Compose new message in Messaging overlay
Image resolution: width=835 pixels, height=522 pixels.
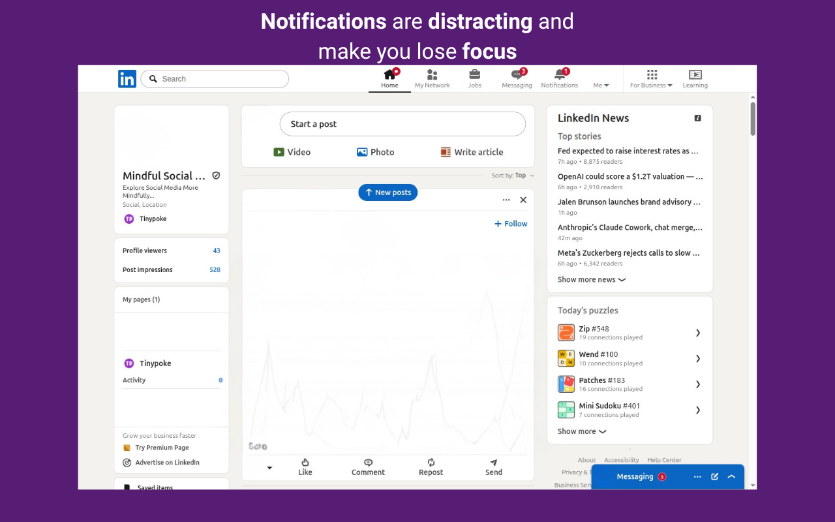(714, 477)
